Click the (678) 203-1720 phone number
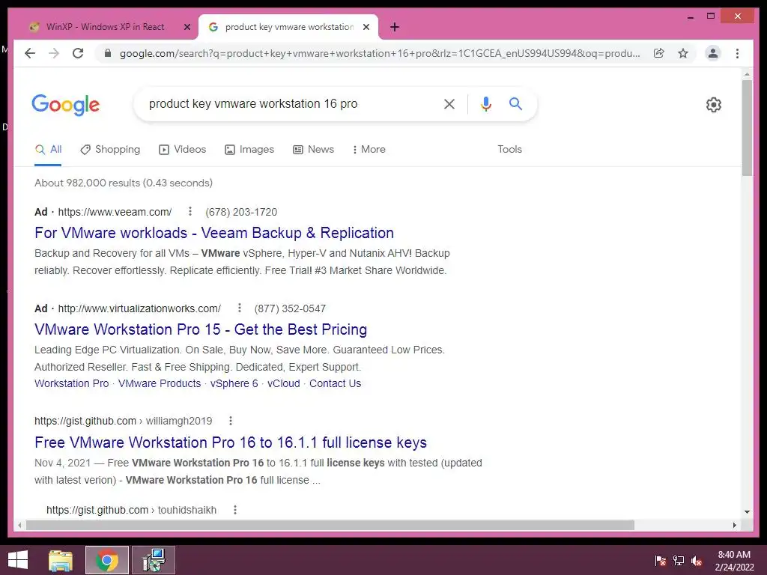Image resolution: width=767 pixels, height=575 pixels. (241, 212)
